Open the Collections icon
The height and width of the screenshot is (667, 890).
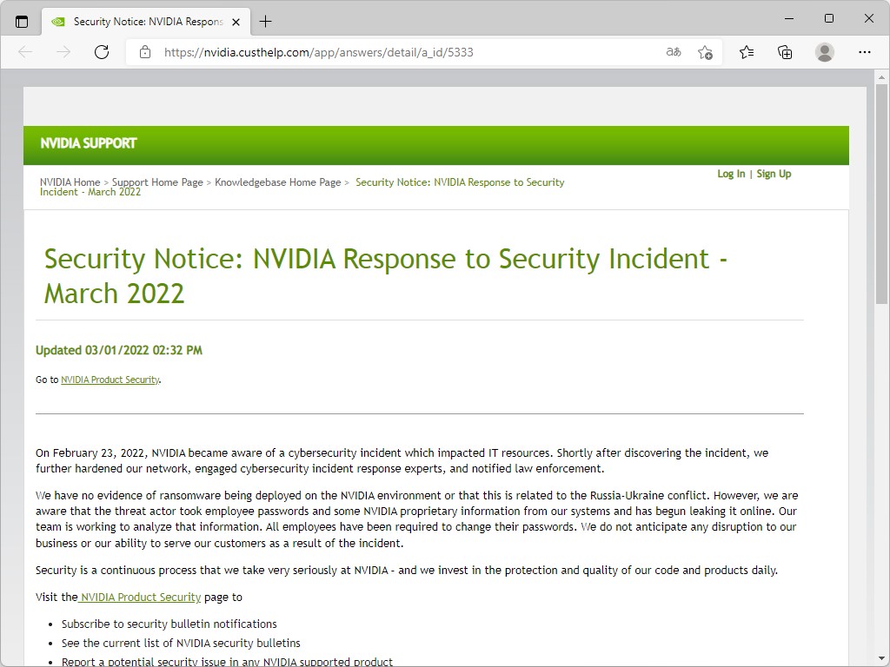tap(785, 52)
